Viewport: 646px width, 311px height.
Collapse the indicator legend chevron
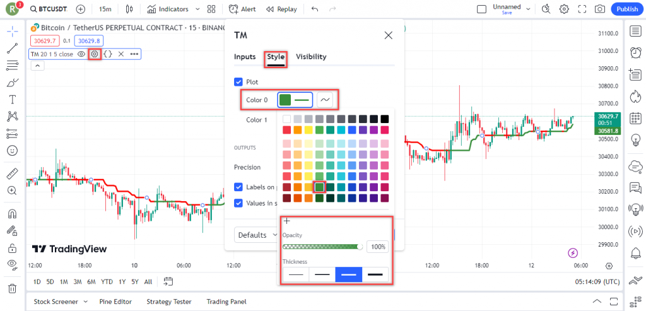pos(37,66)
